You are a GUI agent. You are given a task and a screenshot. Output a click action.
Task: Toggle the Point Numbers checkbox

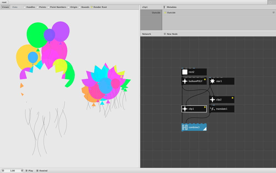pos(48,7)
